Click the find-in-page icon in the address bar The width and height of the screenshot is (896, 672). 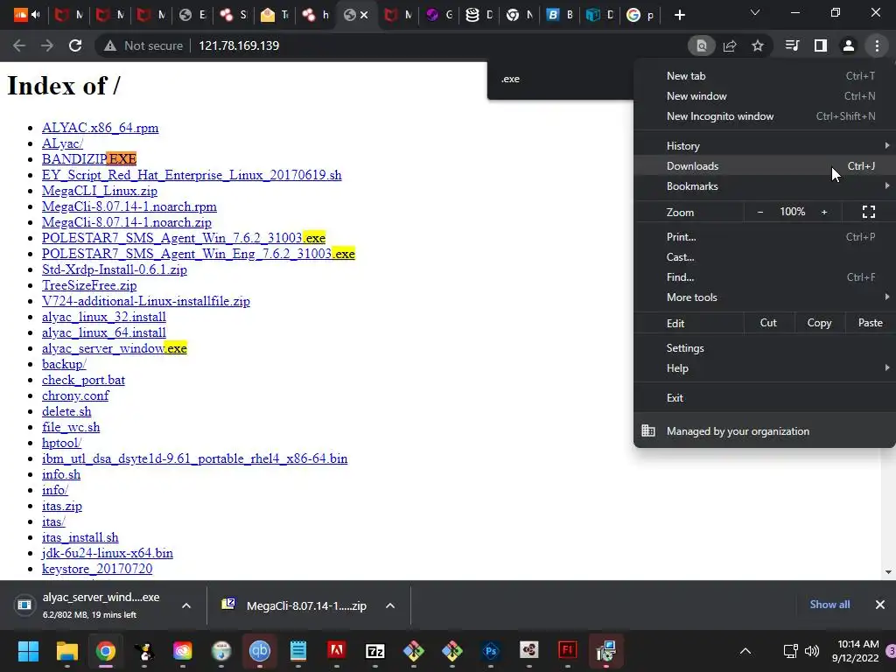[x=701, y=45]
